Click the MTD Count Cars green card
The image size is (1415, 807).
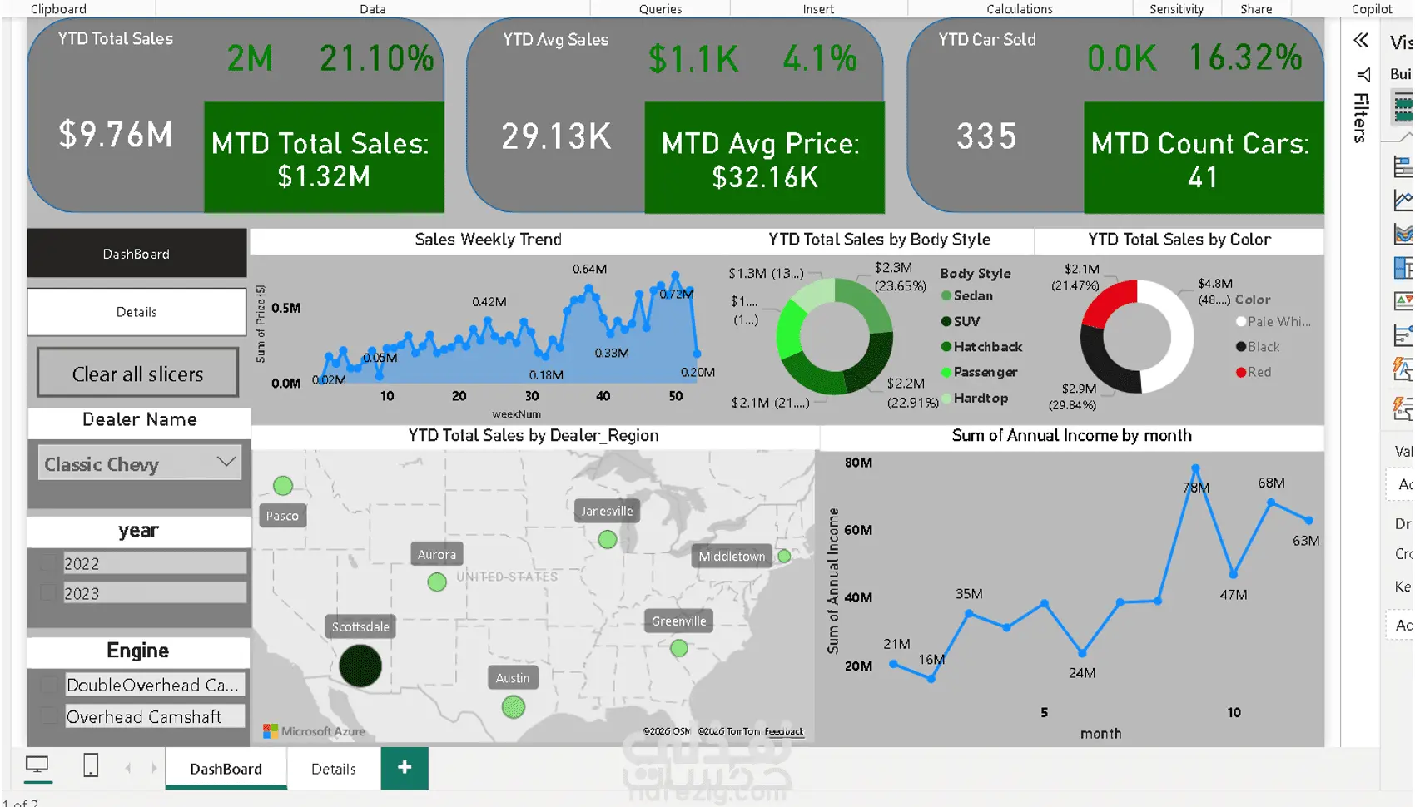point(1204,157)
